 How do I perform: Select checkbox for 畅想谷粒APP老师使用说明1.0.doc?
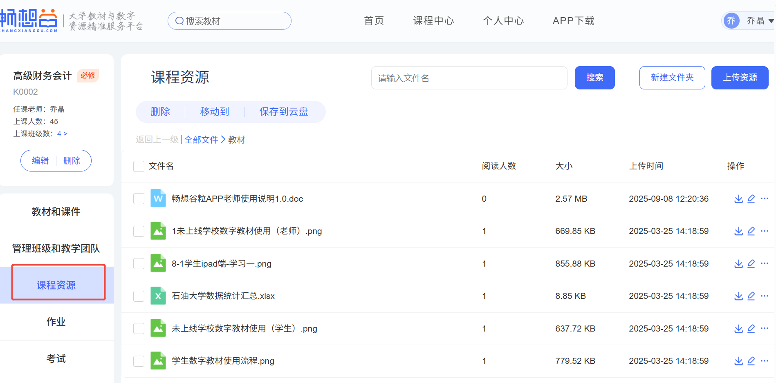point(139,199)
